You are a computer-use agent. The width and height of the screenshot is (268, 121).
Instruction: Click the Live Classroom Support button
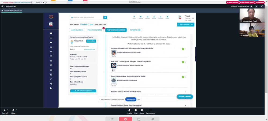pos(247,2)
